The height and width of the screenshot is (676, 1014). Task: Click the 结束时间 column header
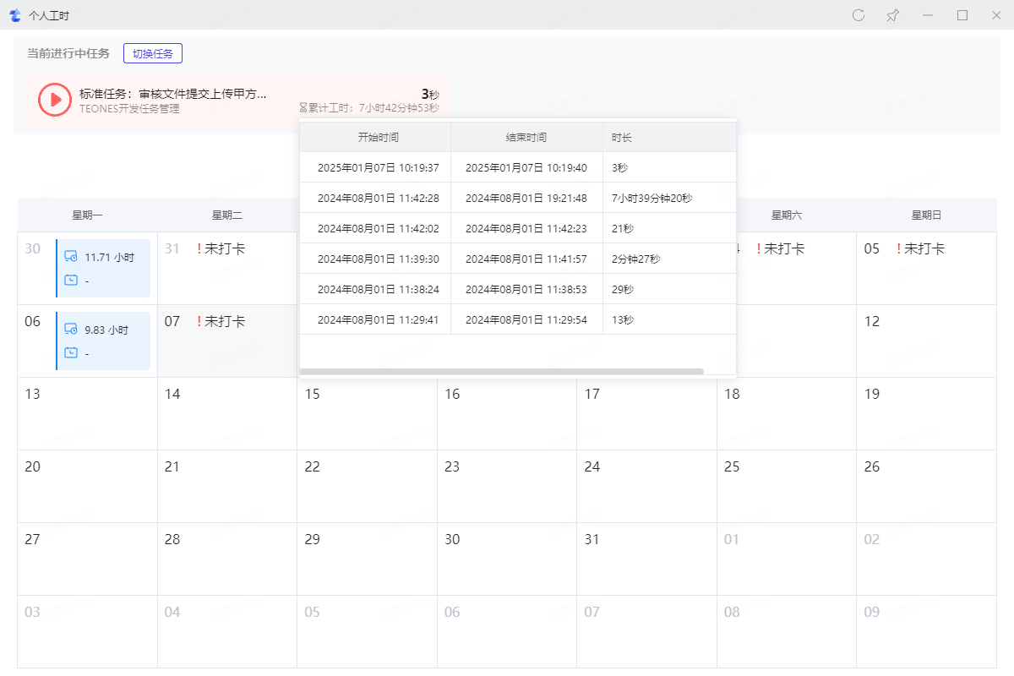pos(526,137)
